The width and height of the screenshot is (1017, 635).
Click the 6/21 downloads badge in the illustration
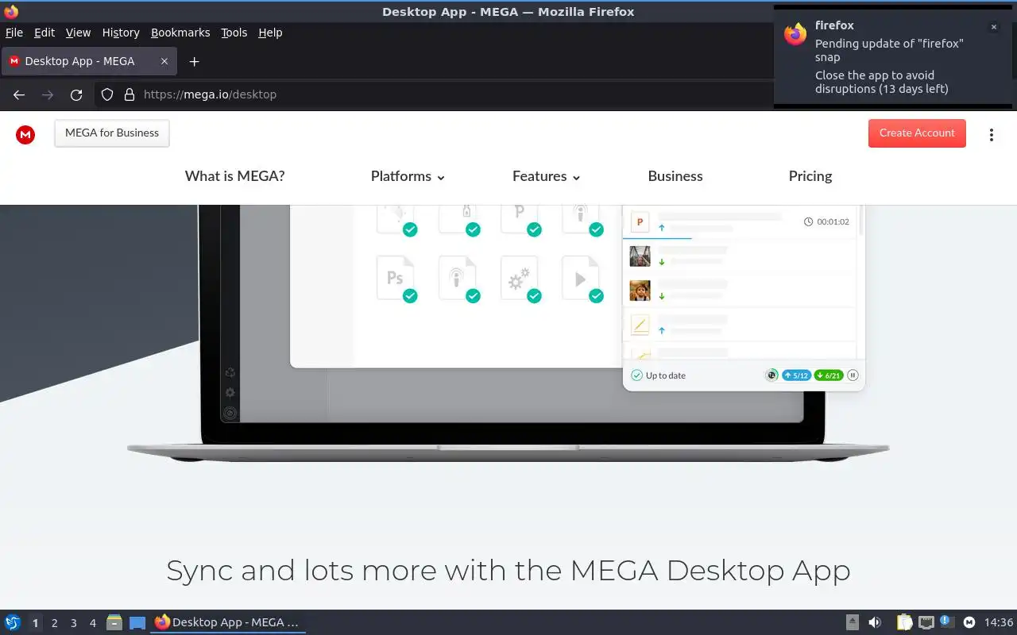pos(829,375)
